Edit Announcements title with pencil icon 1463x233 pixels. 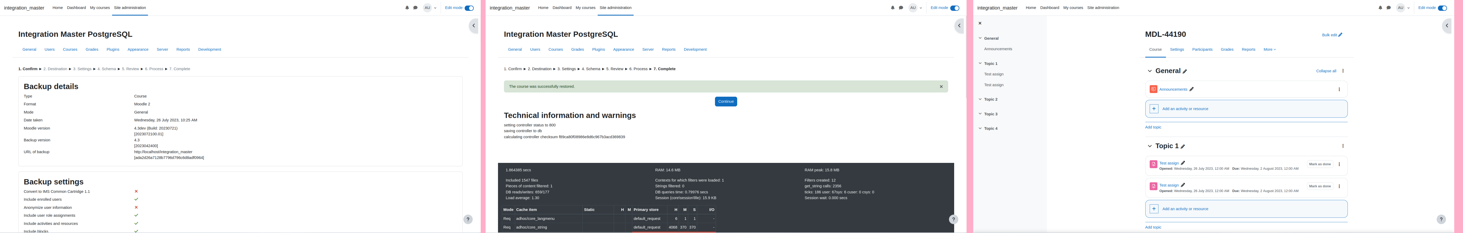(1192, 89)
